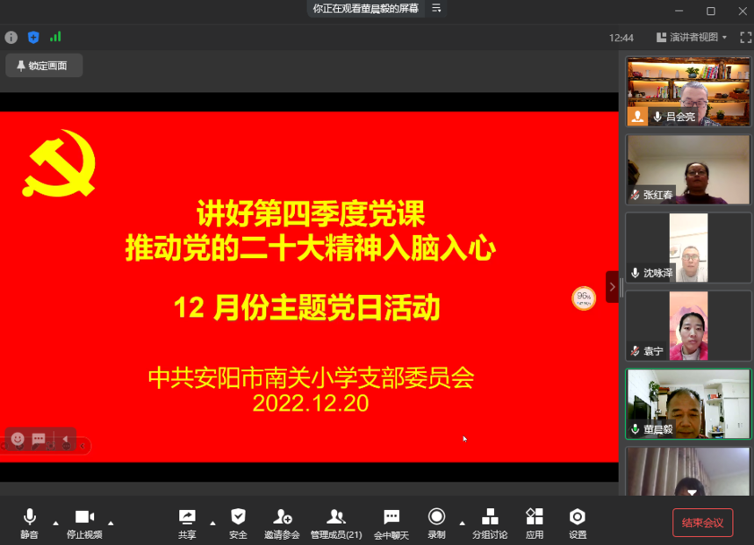Click the 应用 apps icon
The height and width of the screenshot is (545, 754).
[533, 520]
